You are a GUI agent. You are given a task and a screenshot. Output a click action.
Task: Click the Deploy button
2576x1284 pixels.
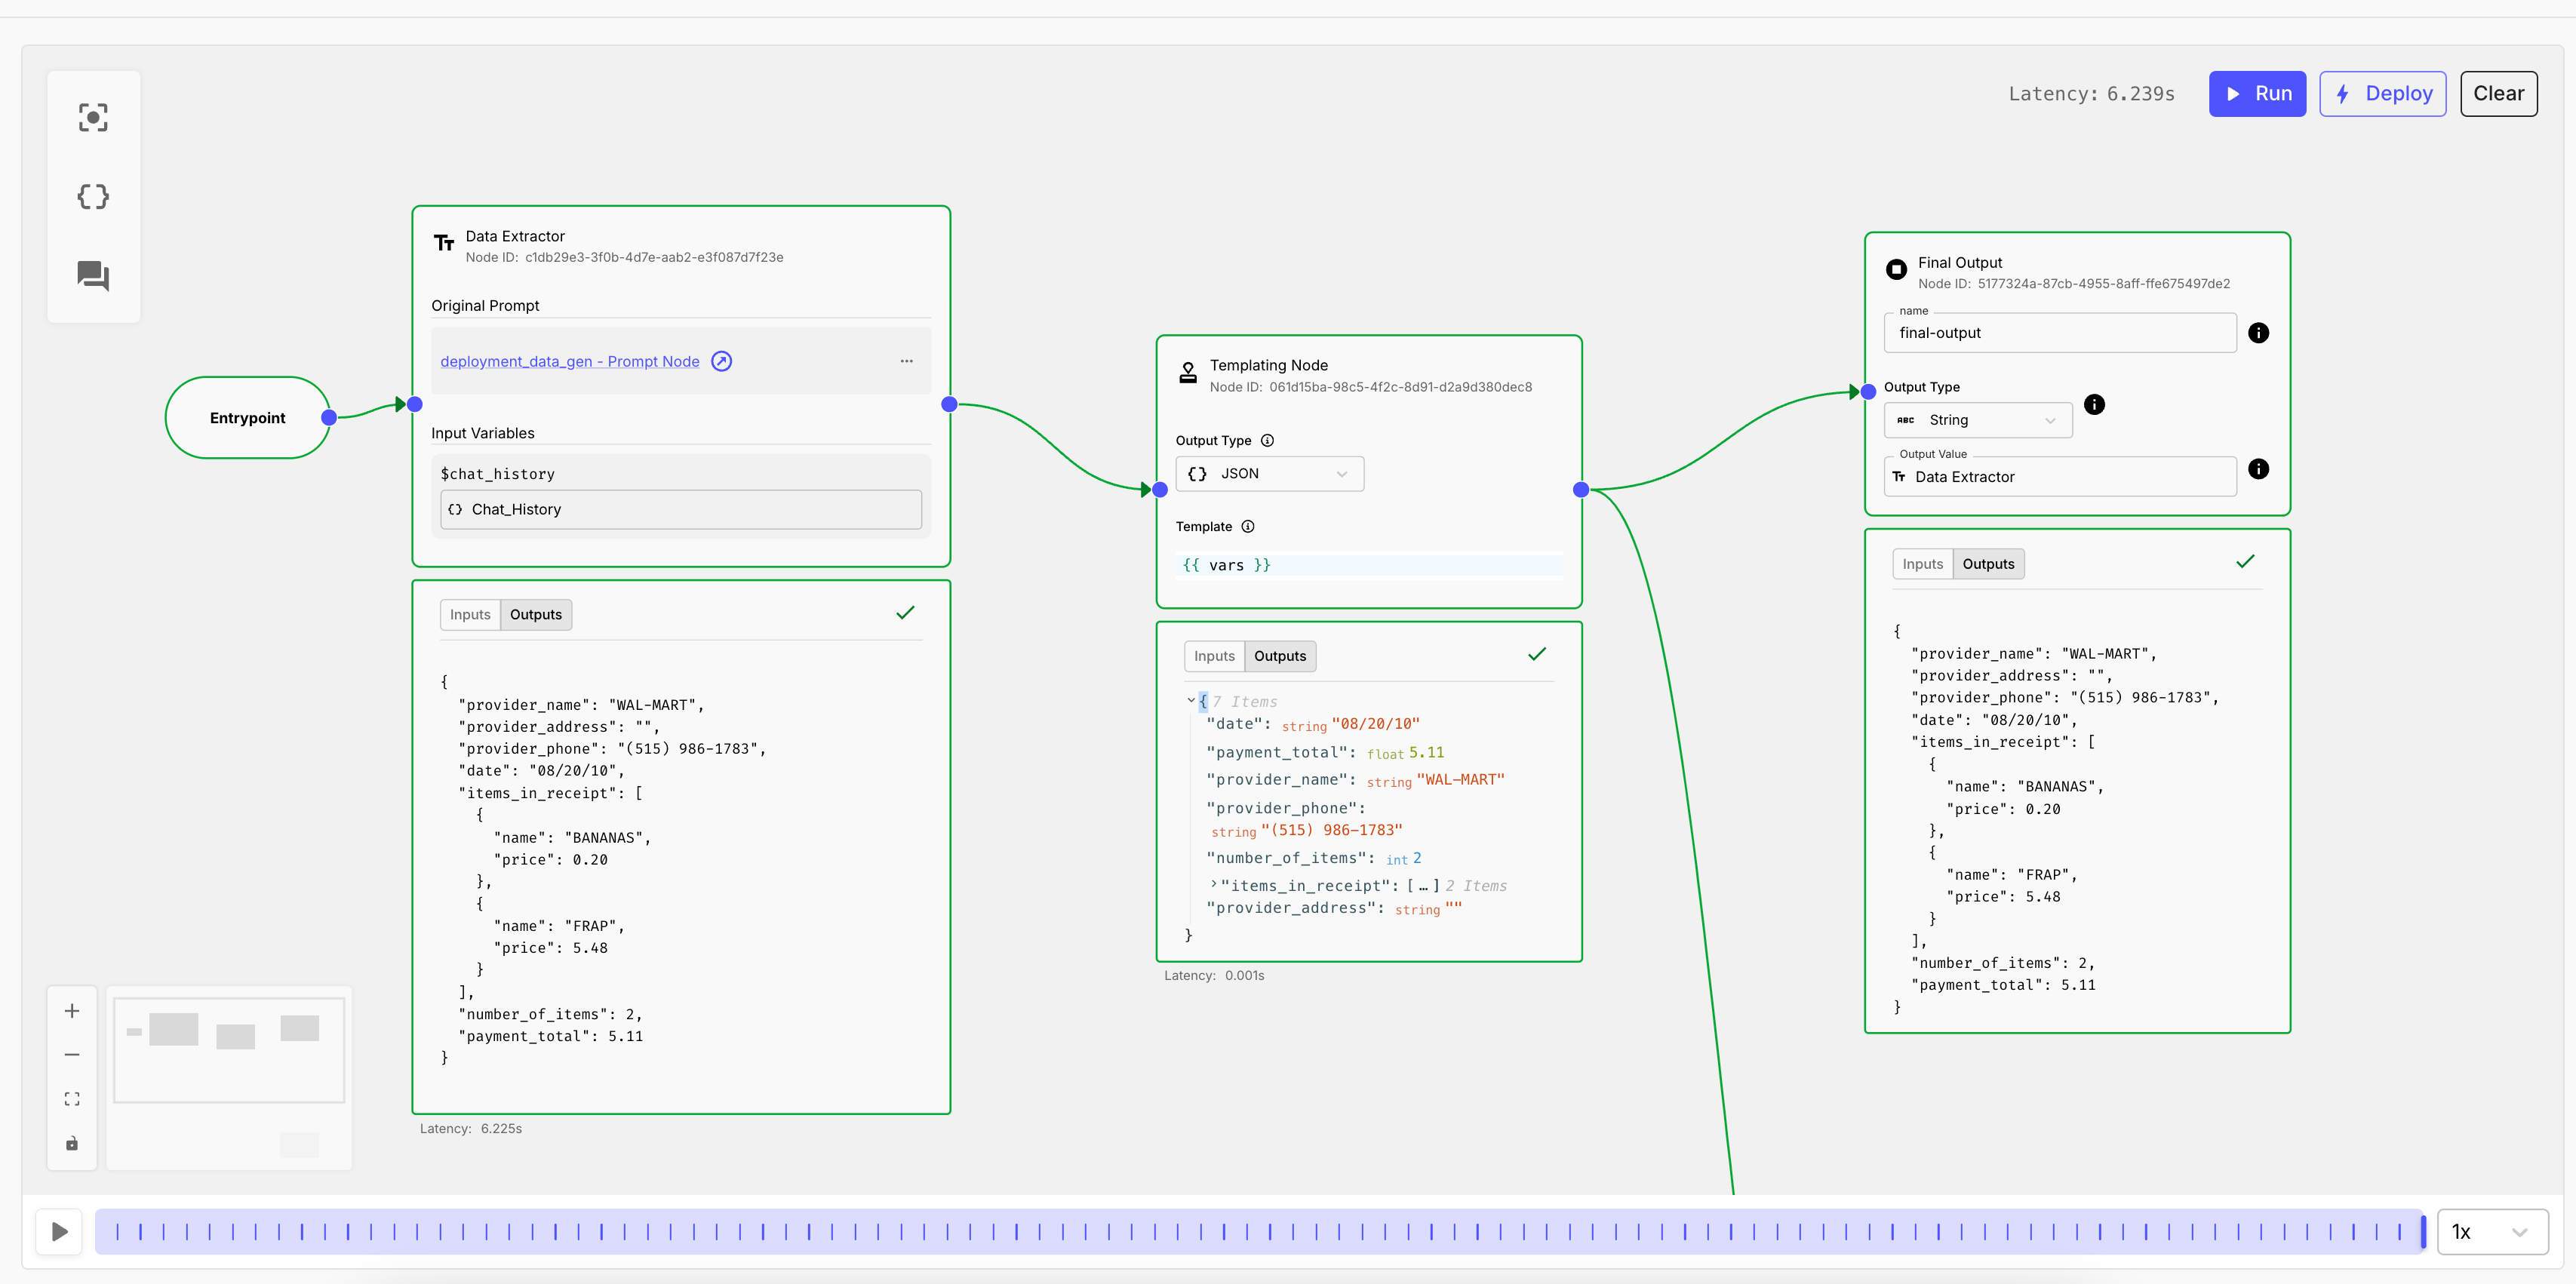[2382, 94]
